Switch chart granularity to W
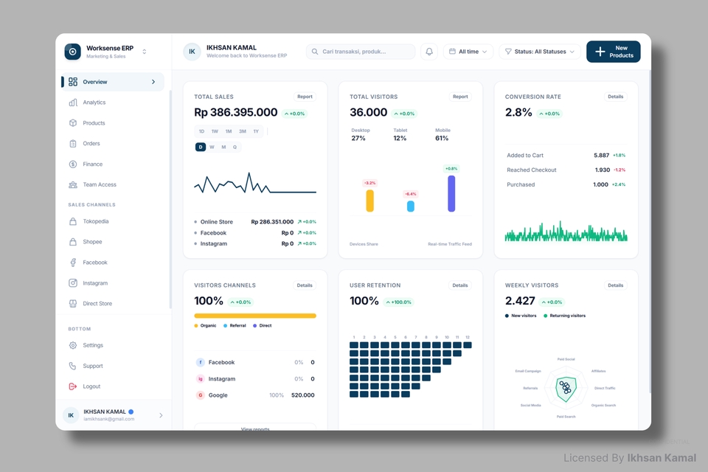Screen dimensions: 708x472 pyautogui.click(x=212, y=147)
